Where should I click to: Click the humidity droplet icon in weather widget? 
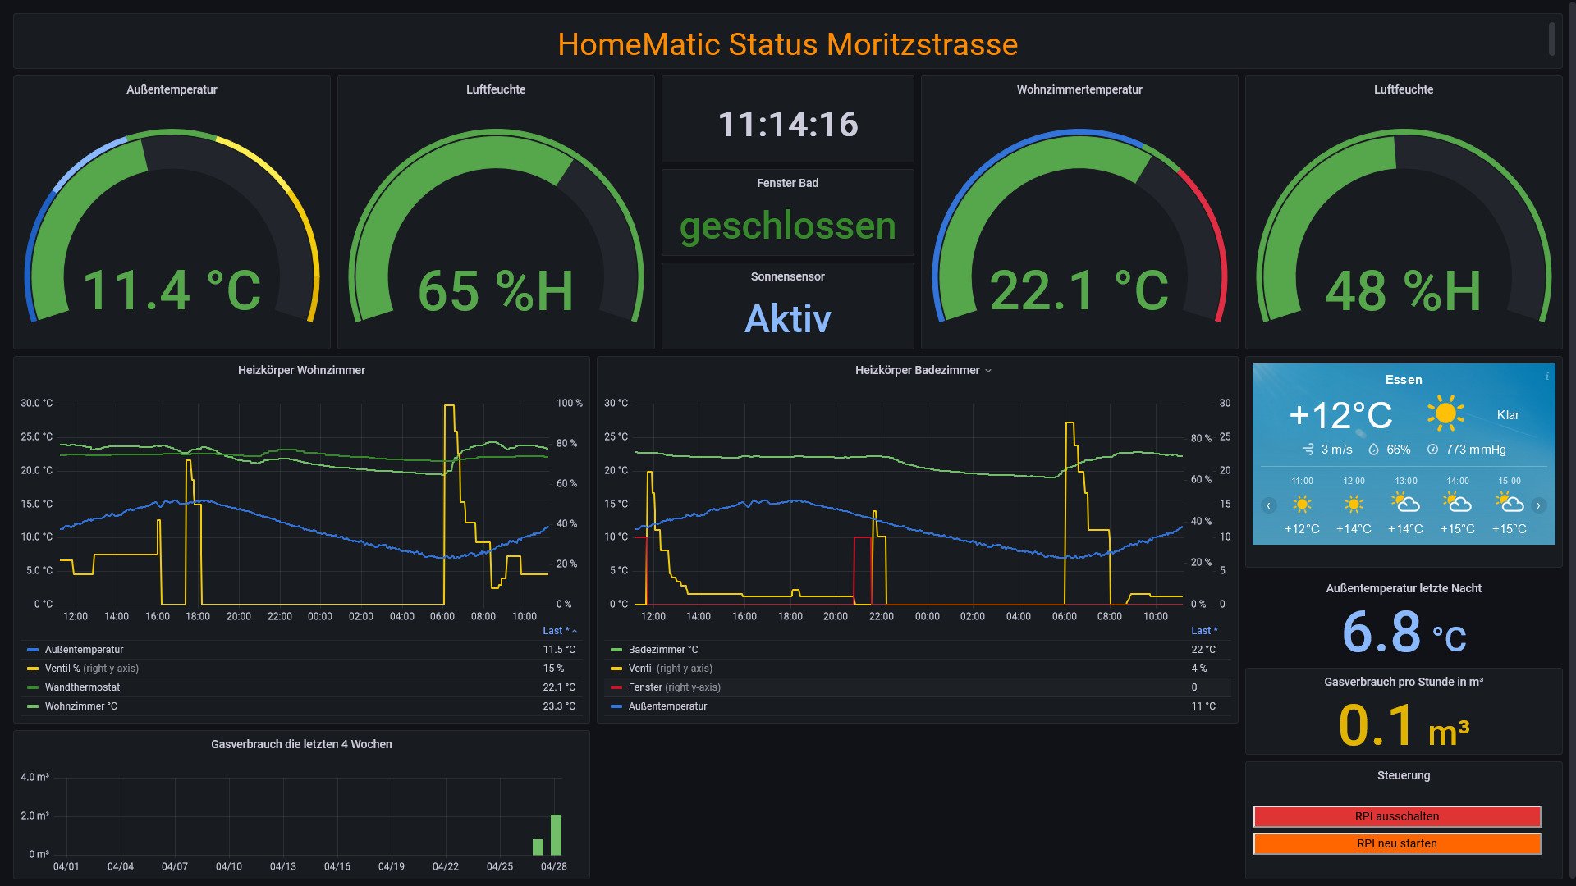(x=1373, y=450)
